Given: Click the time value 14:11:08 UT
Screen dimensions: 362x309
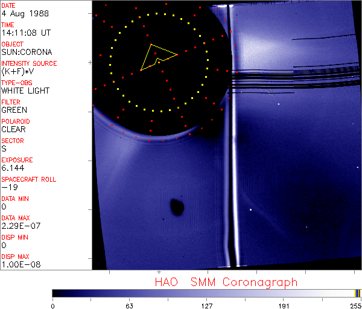Looking at the screenshot, I should [25, 33].
